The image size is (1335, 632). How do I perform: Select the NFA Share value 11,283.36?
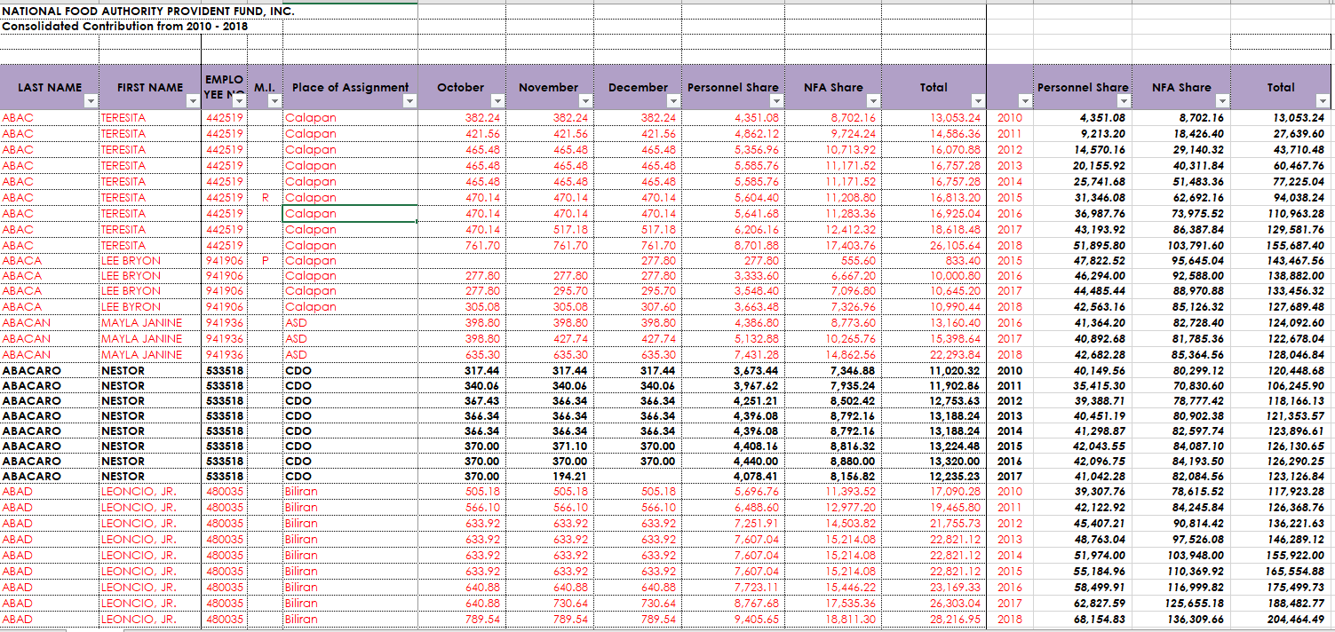tap(851, 213)
